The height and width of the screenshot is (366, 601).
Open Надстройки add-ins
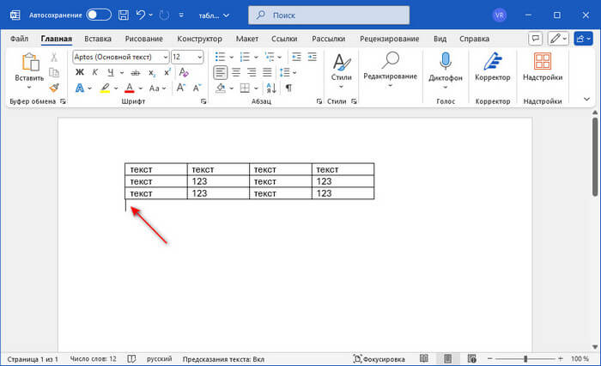coord(543,66)
